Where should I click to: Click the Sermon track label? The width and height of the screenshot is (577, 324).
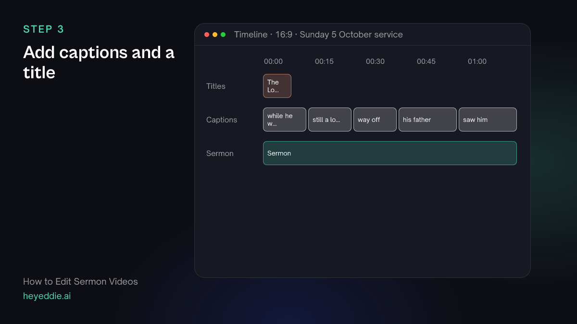(220, 153)
